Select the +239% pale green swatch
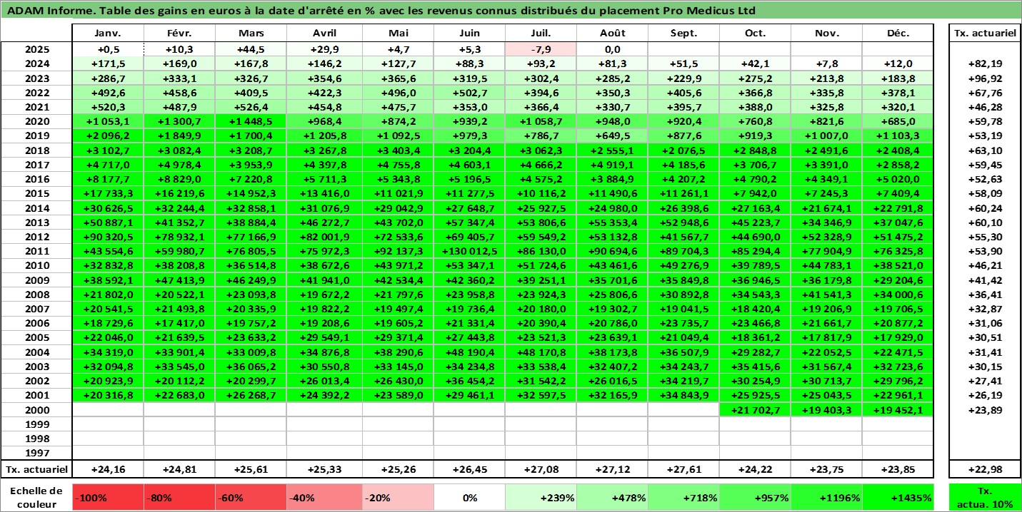Viewport: 1022px width, 512px height. tap(541, 498)
